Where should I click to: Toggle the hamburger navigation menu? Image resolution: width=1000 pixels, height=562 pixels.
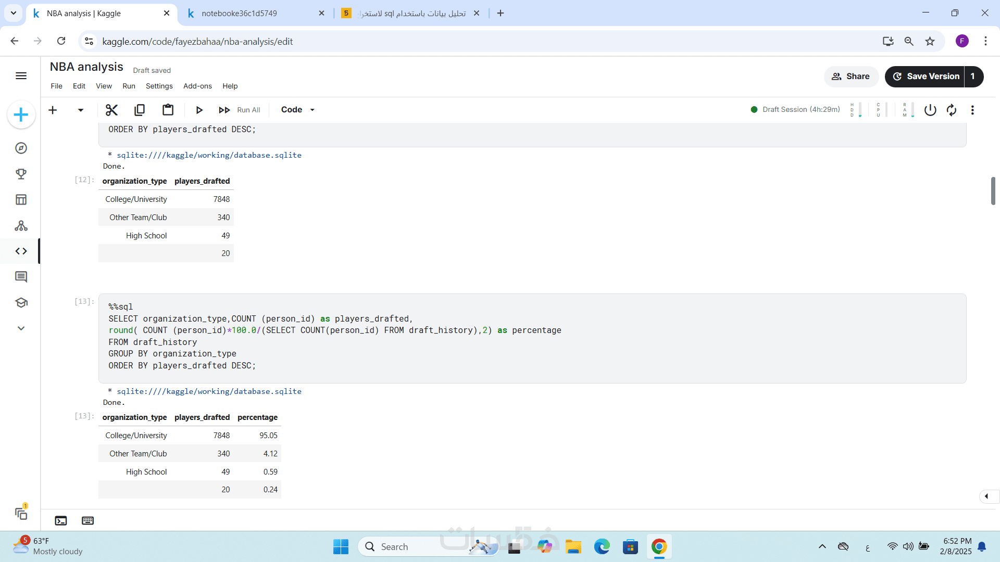21,76
